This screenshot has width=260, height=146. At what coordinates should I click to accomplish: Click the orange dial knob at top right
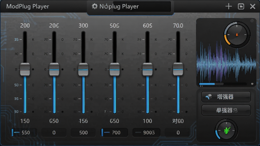[x=237, y=34]
